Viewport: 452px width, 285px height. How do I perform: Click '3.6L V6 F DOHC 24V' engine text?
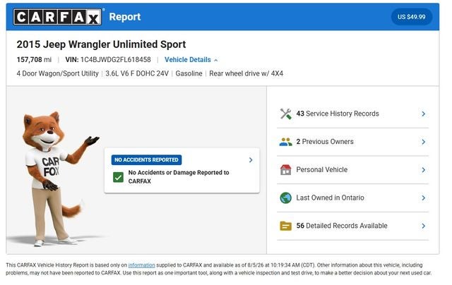[137, 73]
